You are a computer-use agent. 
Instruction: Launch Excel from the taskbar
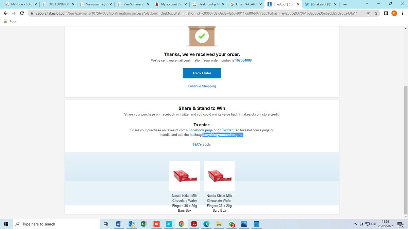point(143,224)
